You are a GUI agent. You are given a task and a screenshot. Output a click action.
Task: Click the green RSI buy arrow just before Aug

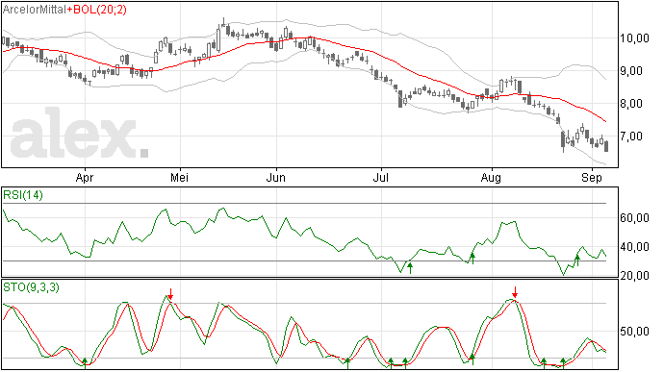click(x=472, y=259)
